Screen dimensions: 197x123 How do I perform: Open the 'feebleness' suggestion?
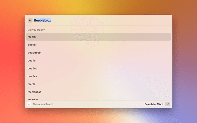click(x=34, y=92)
